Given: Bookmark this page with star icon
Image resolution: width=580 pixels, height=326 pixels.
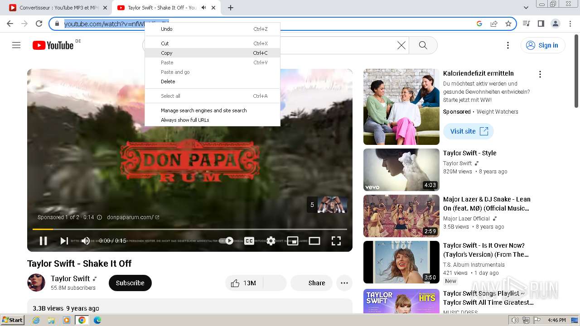Looking at the screenshot, I should coord(508,24).
